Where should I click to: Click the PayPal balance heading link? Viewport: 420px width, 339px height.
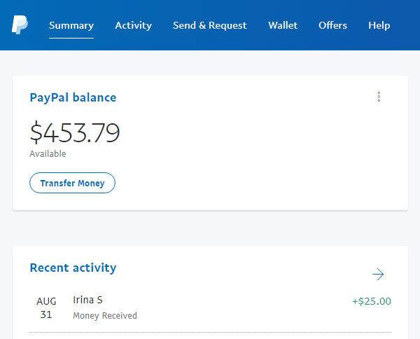click(73, 97)
